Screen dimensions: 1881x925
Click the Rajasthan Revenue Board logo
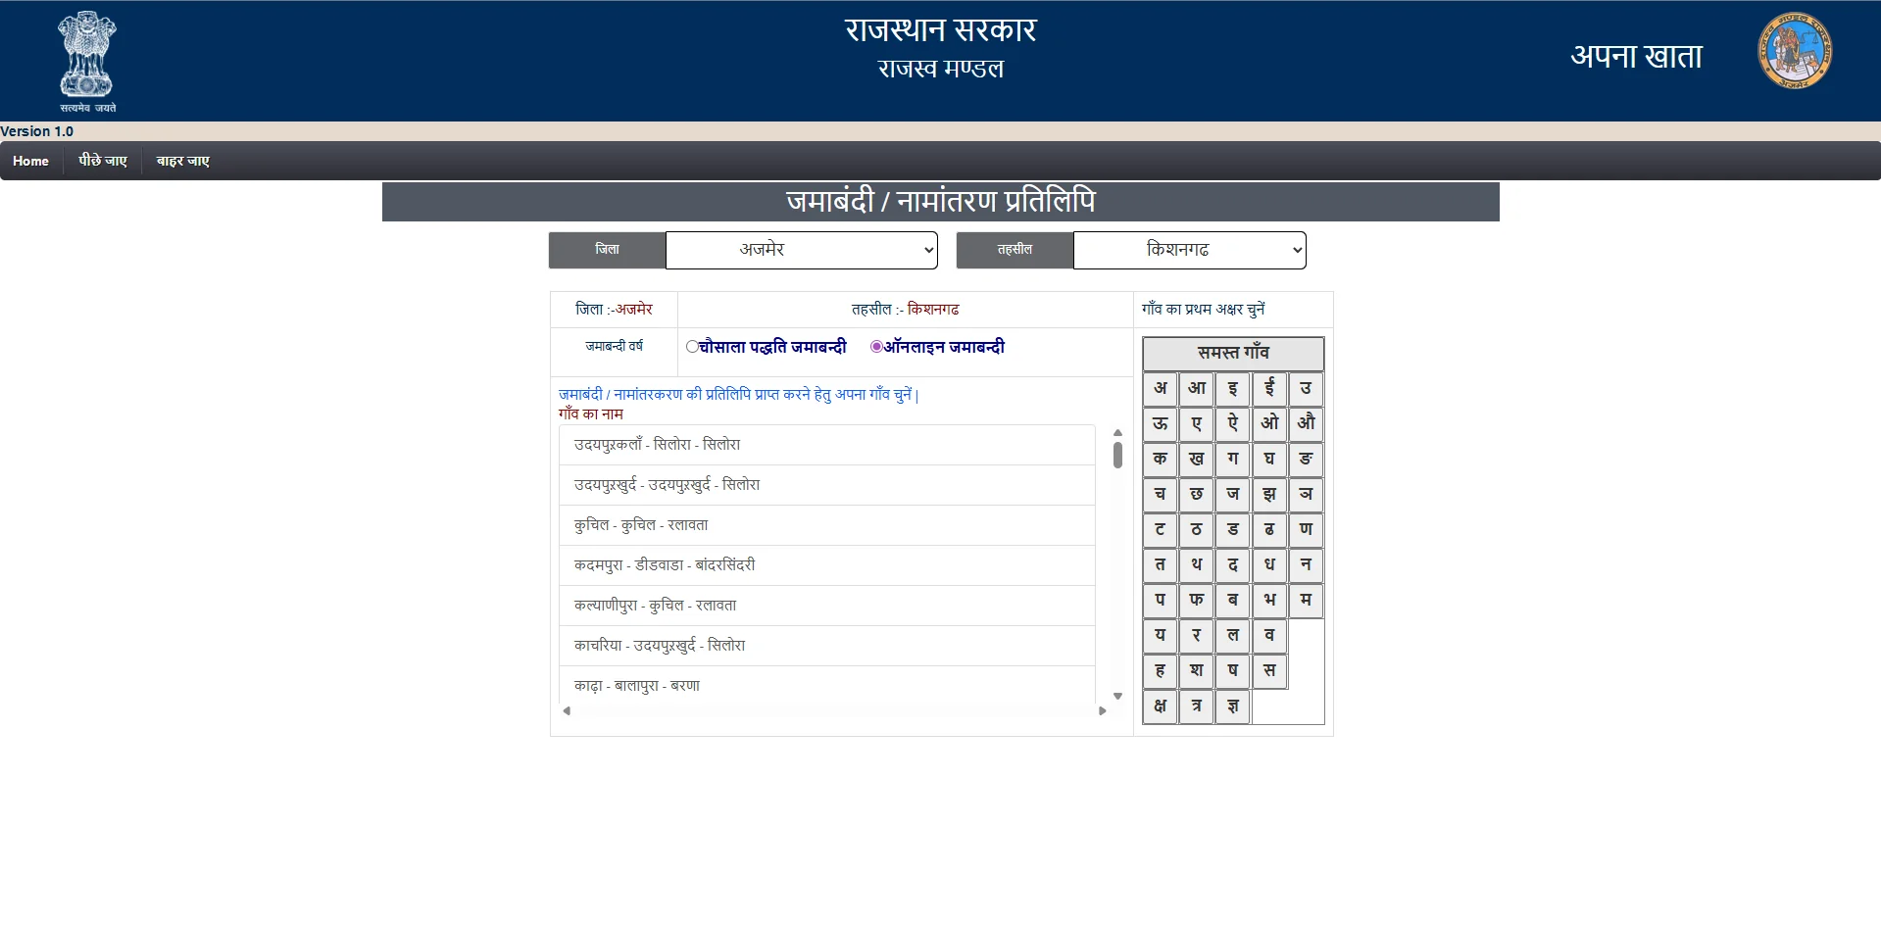[1794, 52]
